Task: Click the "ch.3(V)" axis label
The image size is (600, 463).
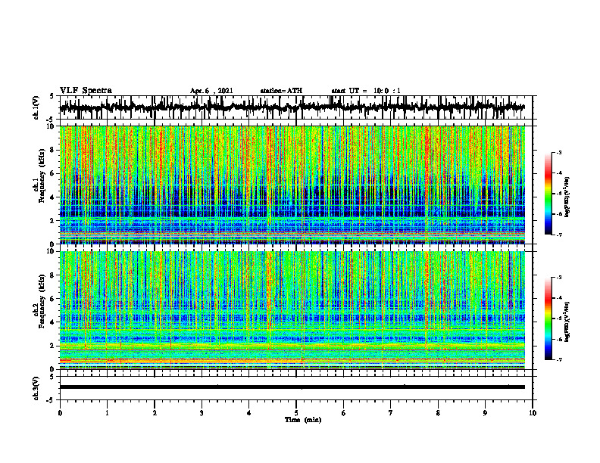Action: (36, 388)
